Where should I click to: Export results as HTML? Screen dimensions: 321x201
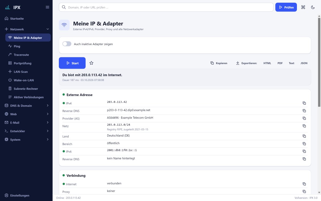coord(267,63)
